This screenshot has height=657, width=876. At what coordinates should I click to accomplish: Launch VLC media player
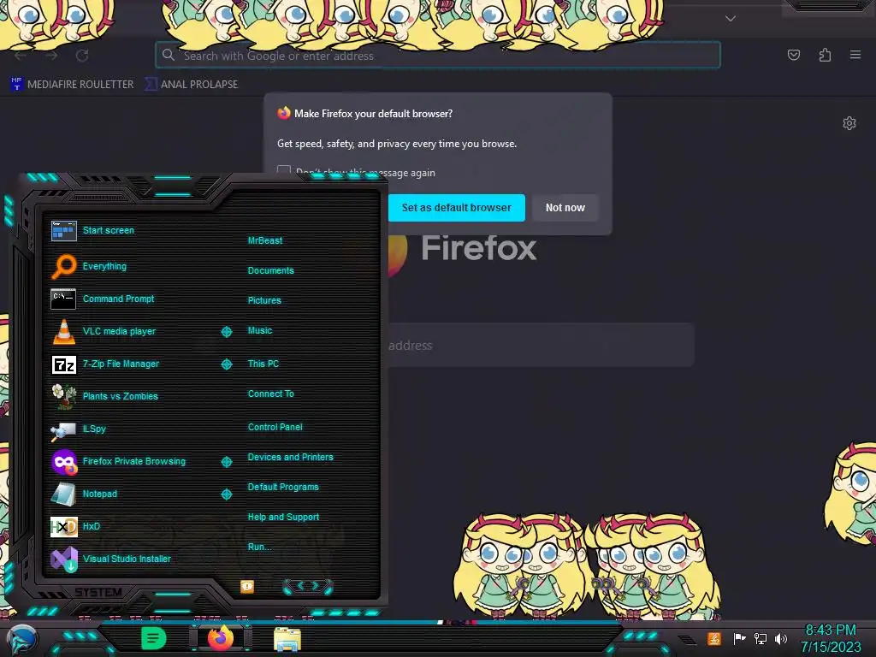pyautogui.click(x=119, y=331)
